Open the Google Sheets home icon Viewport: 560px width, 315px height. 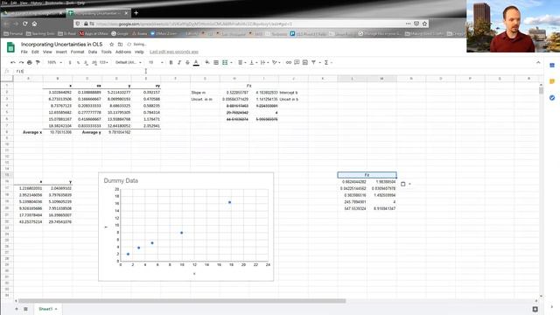[10, 47]
